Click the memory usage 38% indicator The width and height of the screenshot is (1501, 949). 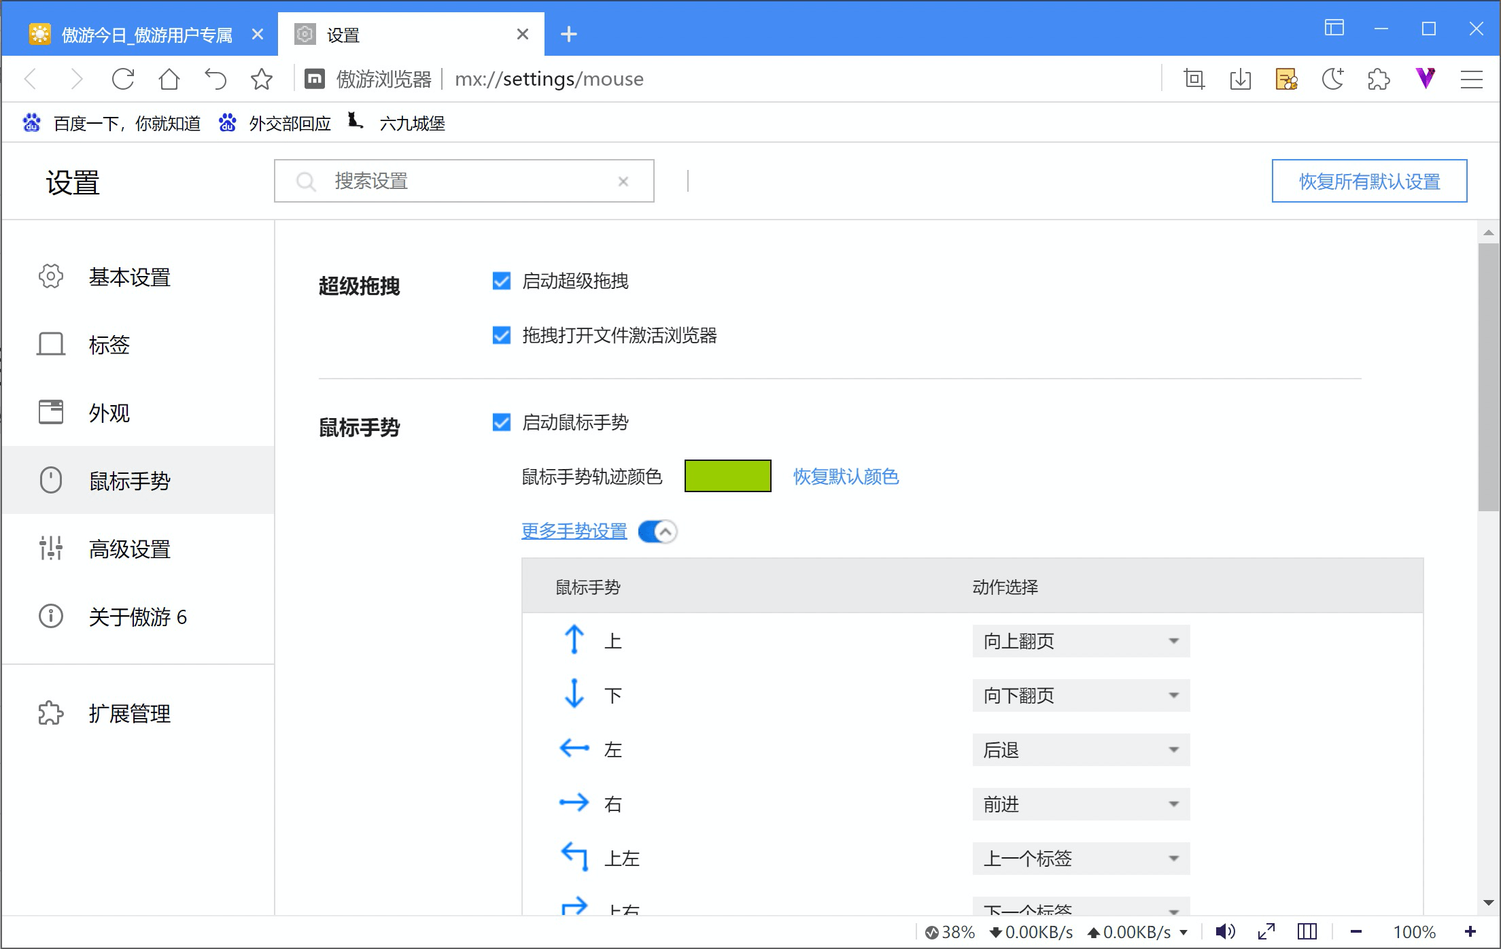(950, 932)
